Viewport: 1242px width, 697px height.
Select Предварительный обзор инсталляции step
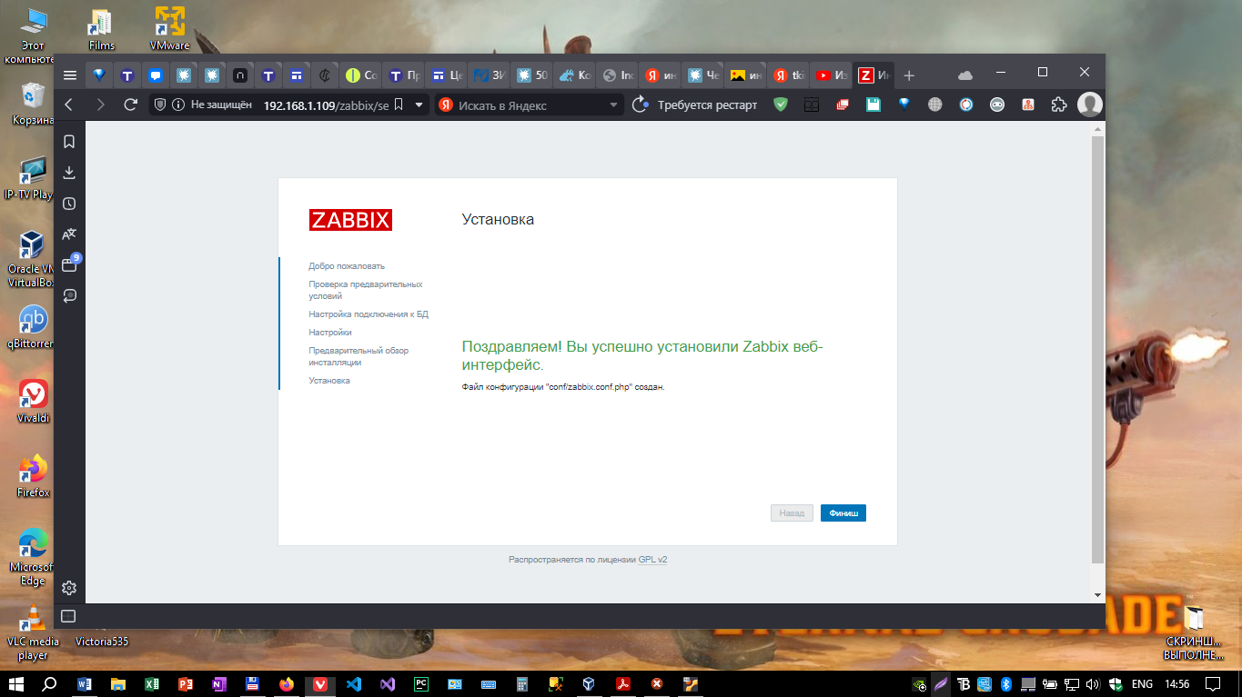pos(358,356)
